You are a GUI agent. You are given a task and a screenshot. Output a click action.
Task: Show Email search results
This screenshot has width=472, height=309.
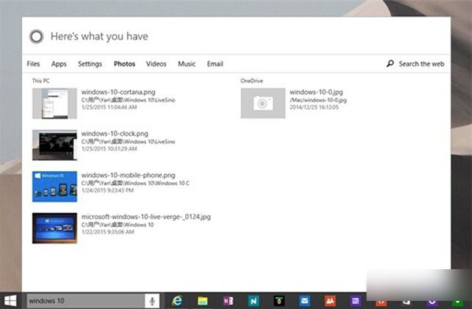coord(215,64)
